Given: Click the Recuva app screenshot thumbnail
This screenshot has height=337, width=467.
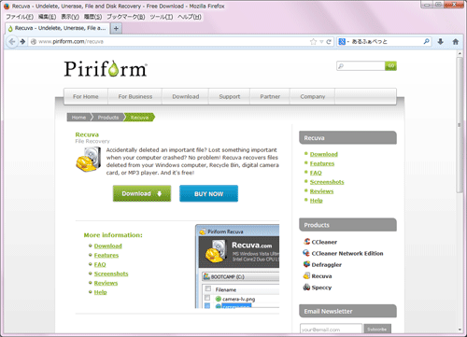Looking at the screenshot, I should point(237,266).
